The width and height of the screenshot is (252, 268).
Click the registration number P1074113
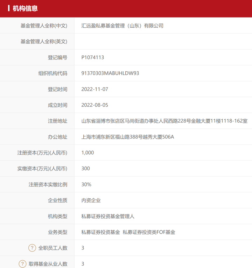(x=93, y=57)
